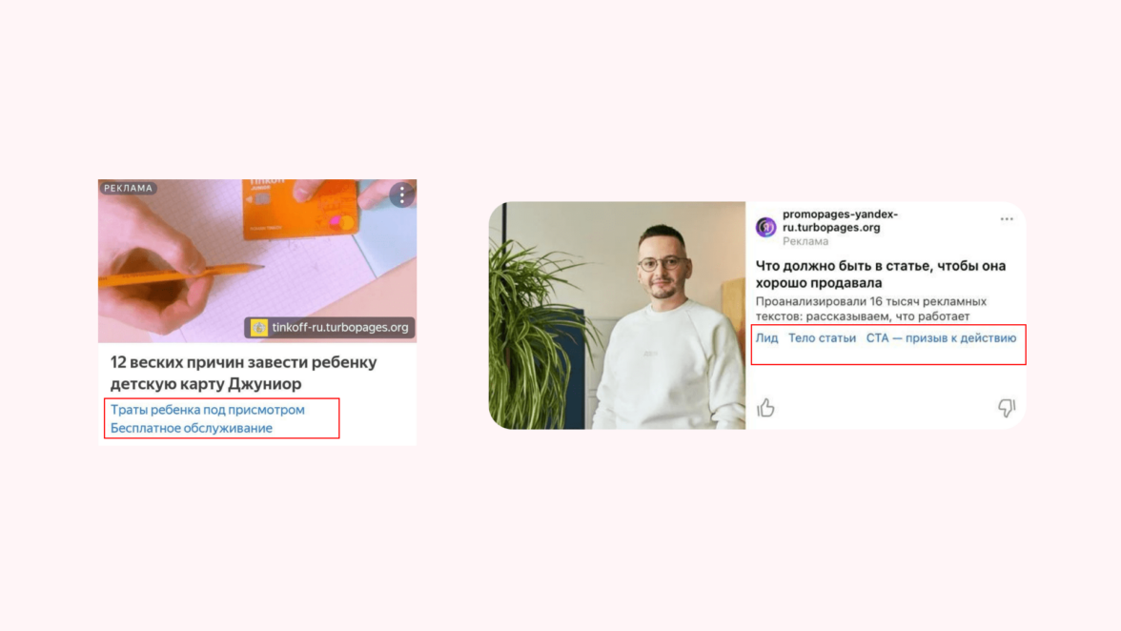
Task: Follow the Лид quick link
Action: tap(766, 338)
